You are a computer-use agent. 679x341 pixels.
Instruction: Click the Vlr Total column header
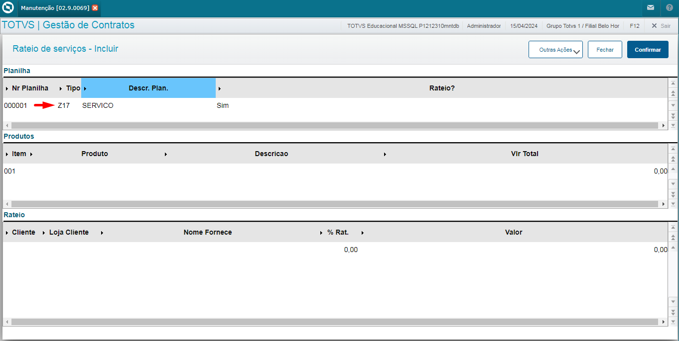tap(525, 154)
